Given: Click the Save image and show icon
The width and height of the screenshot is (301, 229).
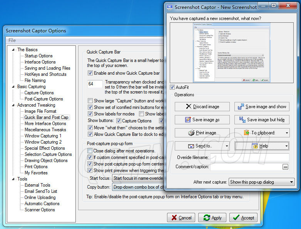Looking at the screenshot, I should pos(240,107).
